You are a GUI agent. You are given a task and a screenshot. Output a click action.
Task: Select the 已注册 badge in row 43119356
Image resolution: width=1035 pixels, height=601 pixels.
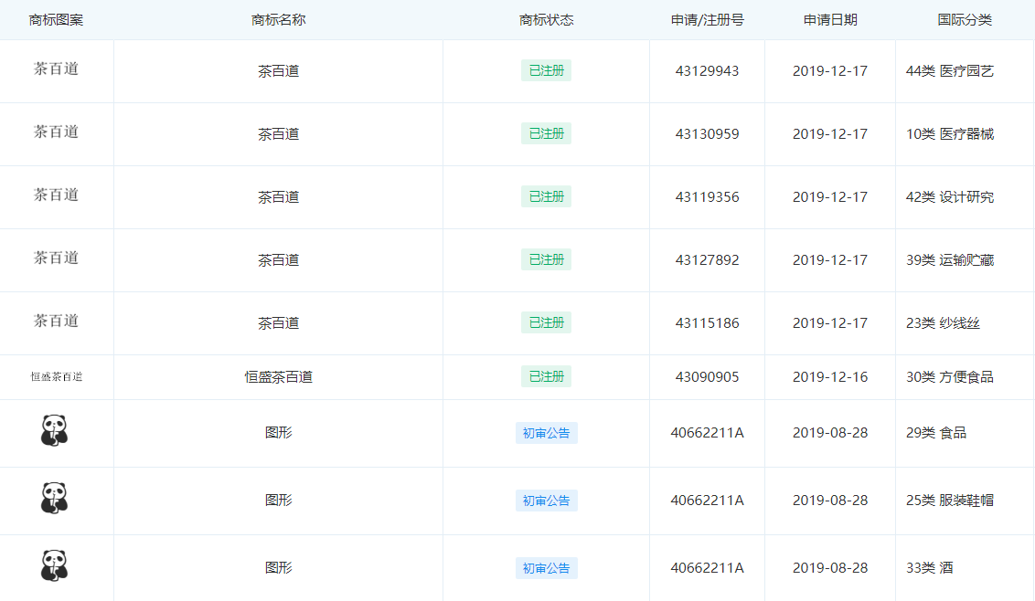[x=547, y=196]
